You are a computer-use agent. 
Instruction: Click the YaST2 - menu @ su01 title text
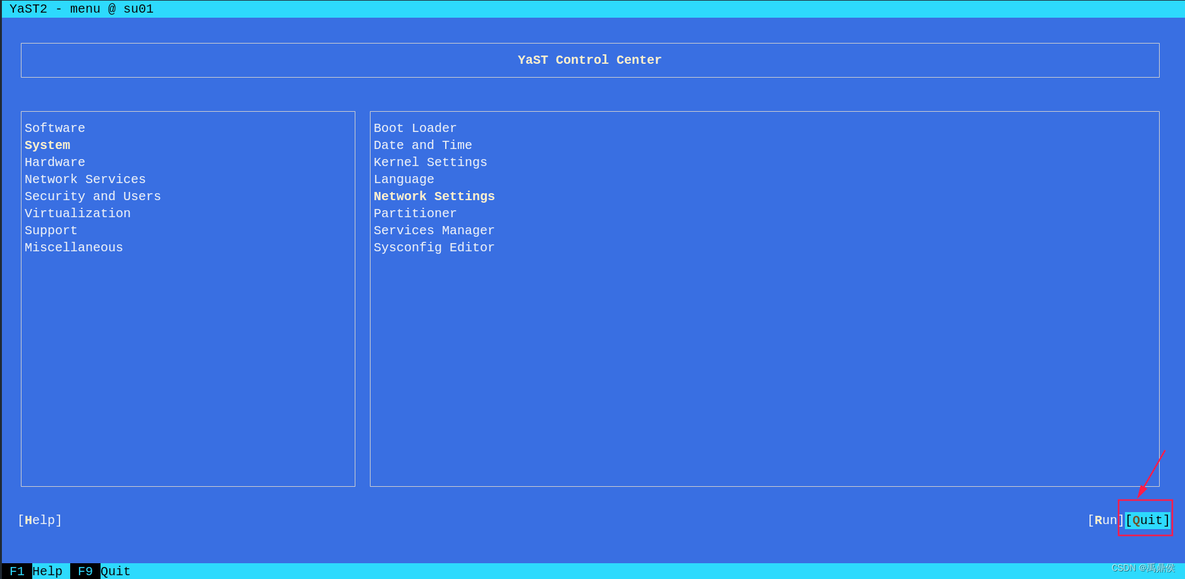click(x=82, y=9)
